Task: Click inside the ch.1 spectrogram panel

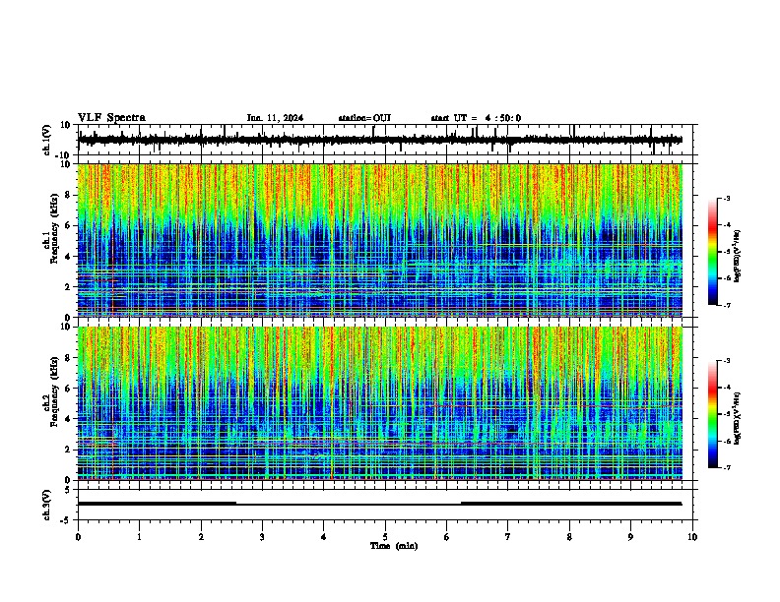Action: click(x=379, y=240)
